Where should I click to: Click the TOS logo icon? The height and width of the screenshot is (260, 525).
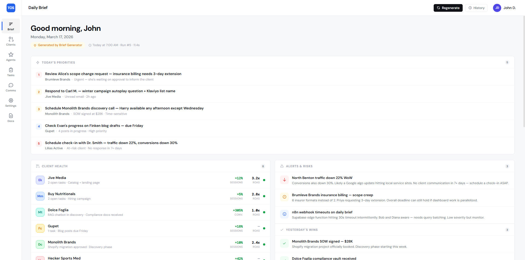point(11,8)
